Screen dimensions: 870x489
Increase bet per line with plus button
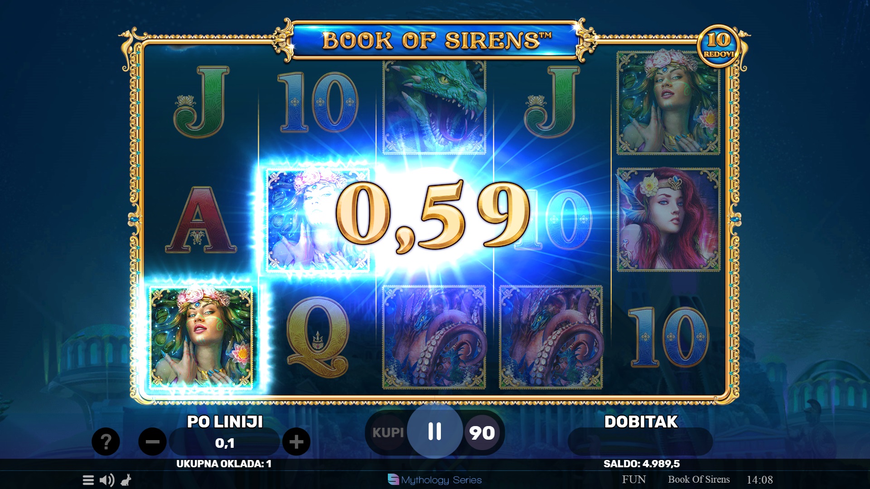pos(296,441)
